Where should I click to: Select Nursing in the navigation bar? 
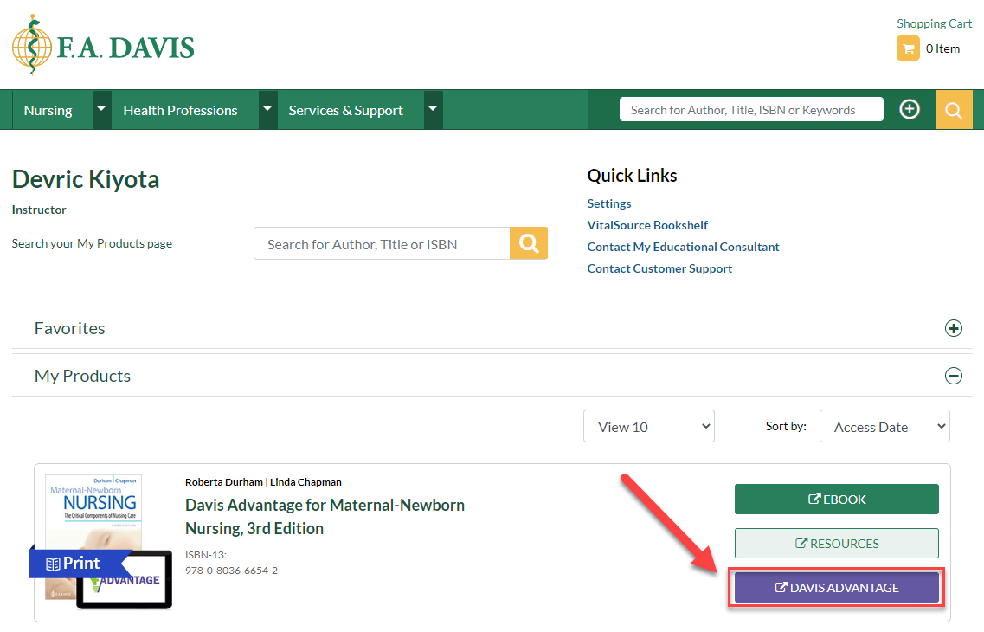pos(48,111)
